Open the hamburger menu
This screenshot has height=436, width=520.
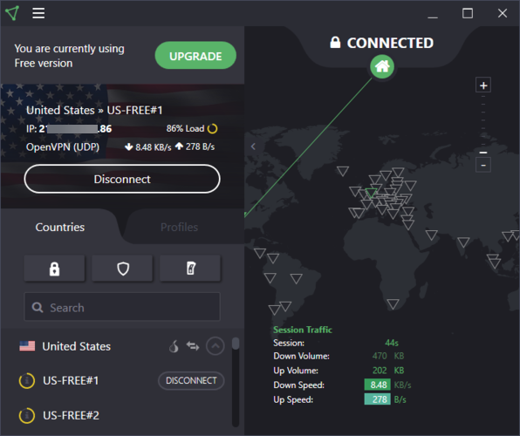pyautogui.click(x=38, y=13)
